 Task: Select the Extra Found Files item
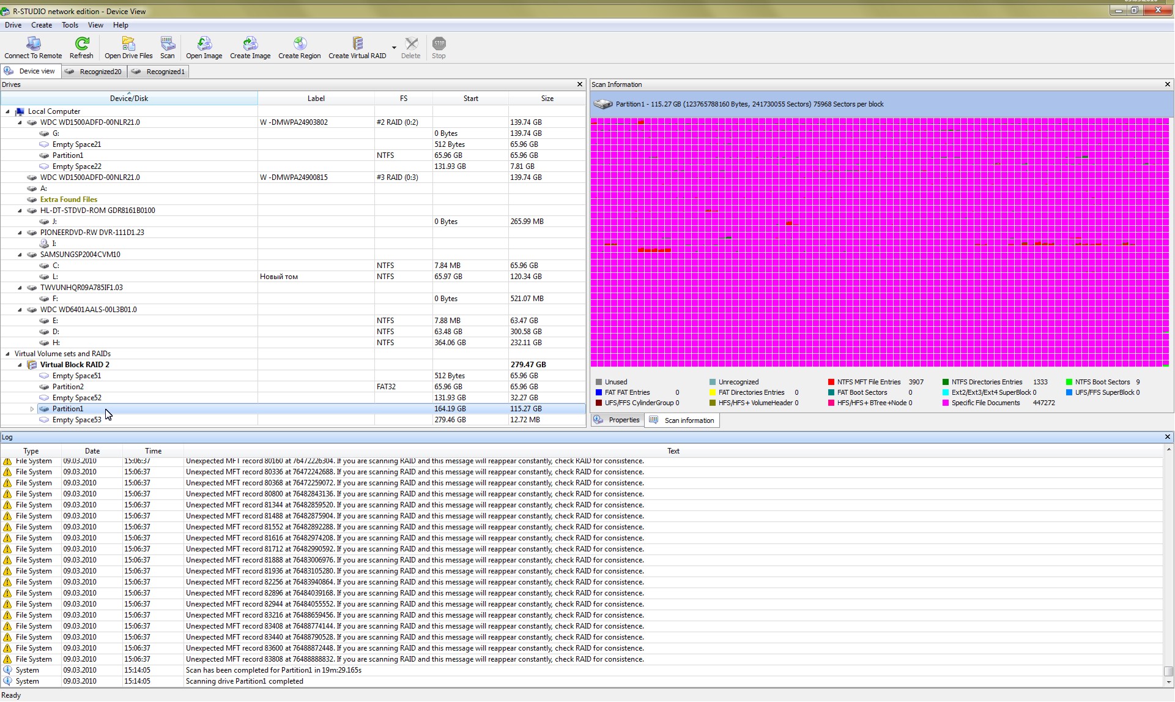click(69, 200)
